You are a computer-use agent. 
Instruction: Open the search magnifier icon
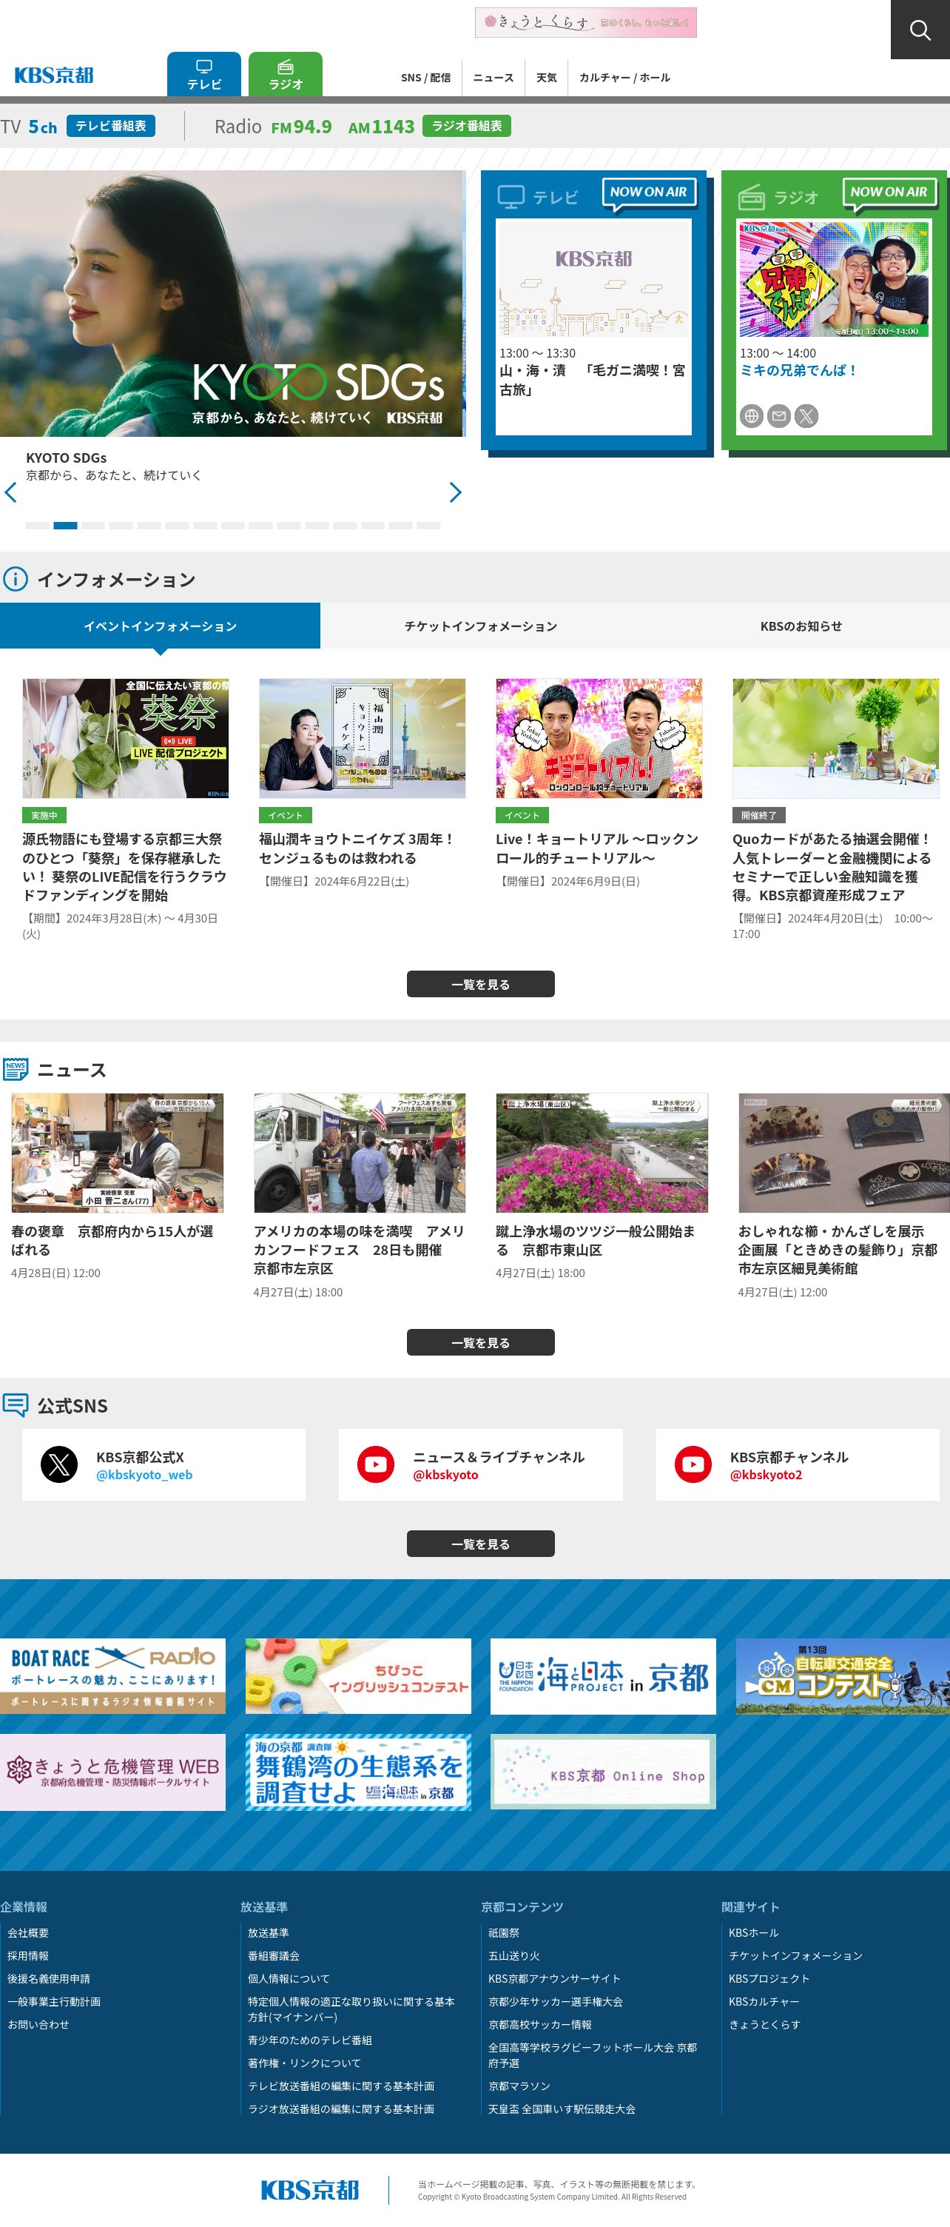(920, 30)
